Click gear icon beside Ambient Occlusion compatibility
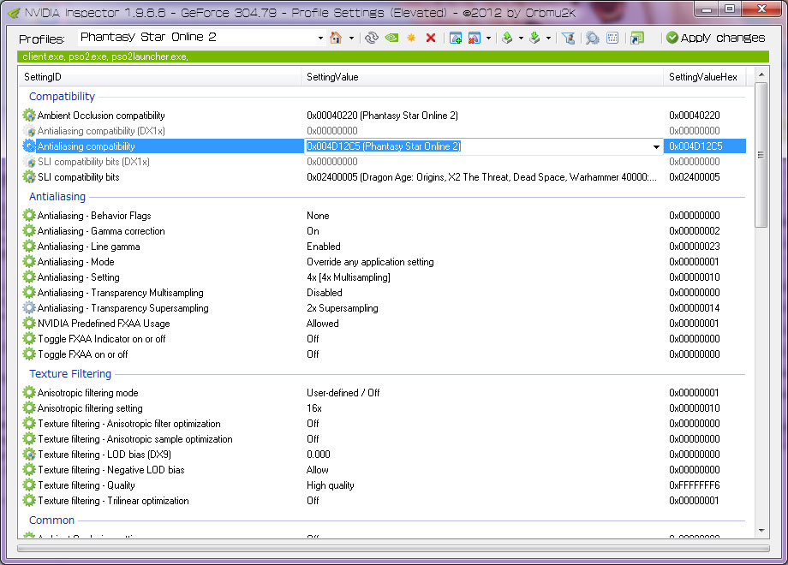 (x=29, y=115)
